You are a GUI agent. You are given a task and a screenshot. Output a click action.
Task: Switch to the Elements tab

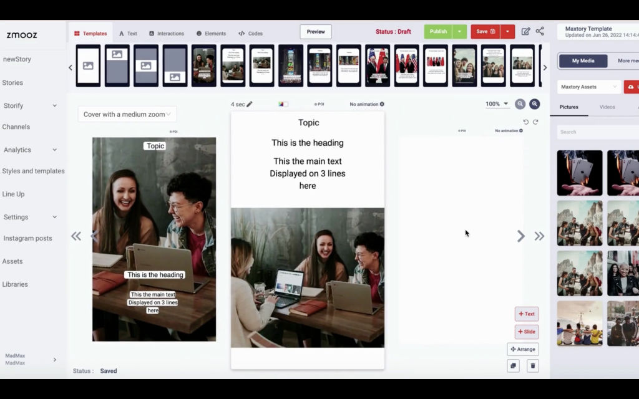click(x=211, y=34)
